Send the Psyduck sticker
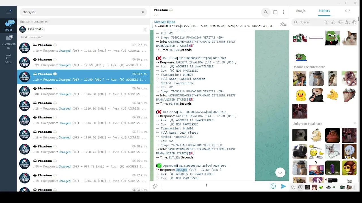The width and height of the screenshot is (362, 203). pos(316,135)
